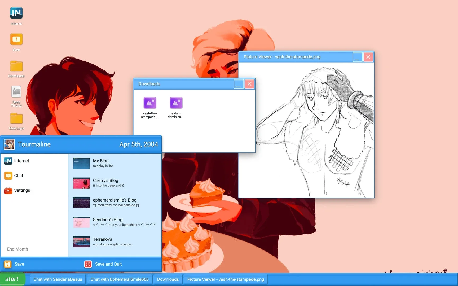Open My Blog
458x286 pixels.
100,163
